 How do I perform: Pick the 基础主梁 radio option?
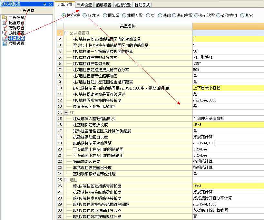(x=174, y=15)
